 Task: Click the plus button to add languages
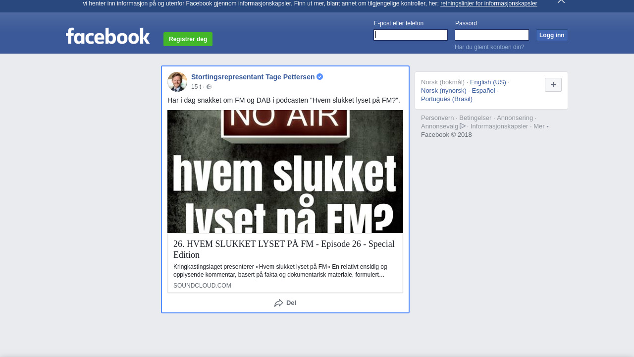tap(553, 85)
